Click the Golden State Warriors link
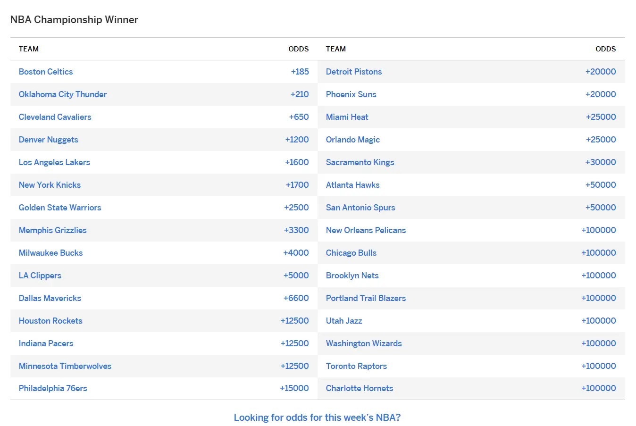Image resolution: width=636 pixels, height=426 pixels. coord(60,208)
